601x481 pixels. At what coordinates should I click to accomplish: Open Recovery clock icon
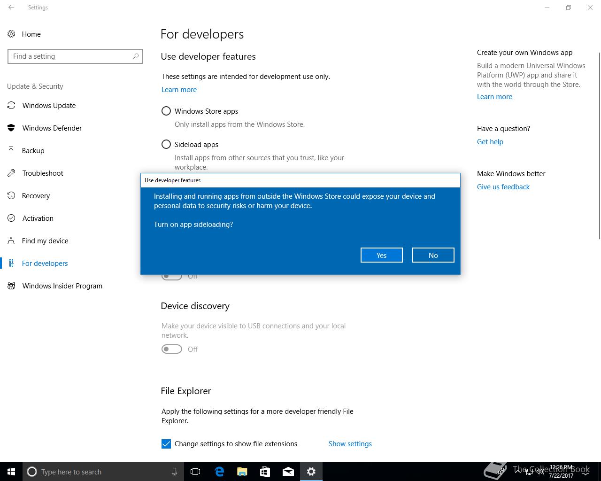pos(11,195)
